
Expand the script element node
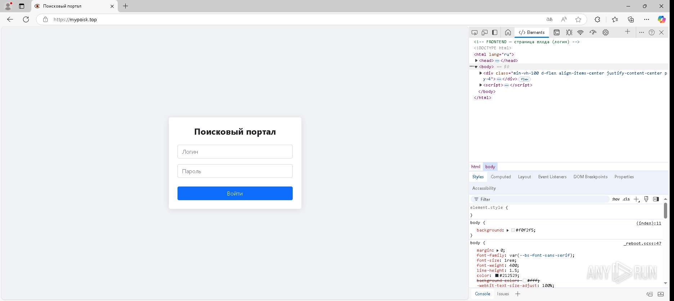[481, 85]
